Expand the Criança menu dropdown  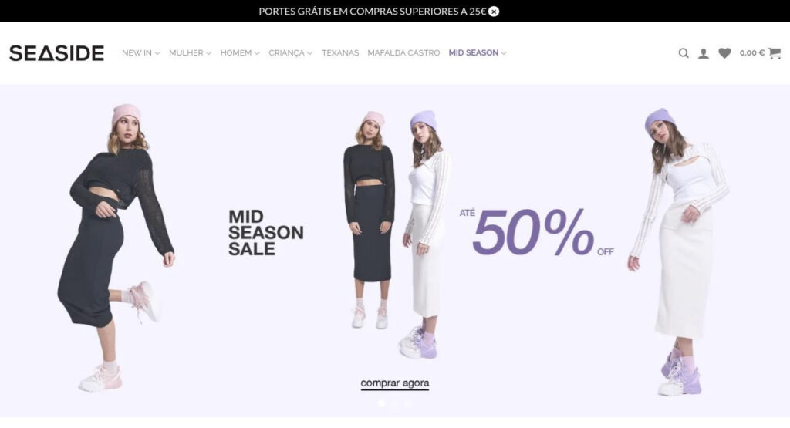click(290, 53)
